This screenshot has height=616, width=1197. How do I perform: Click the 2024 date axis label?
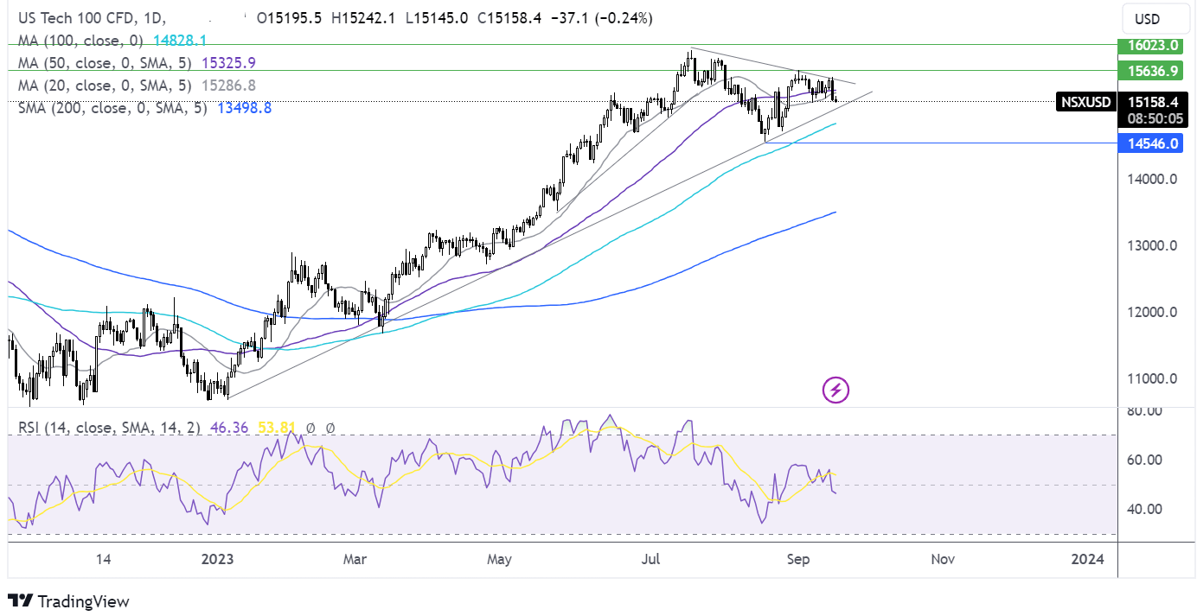(1087, 560)
